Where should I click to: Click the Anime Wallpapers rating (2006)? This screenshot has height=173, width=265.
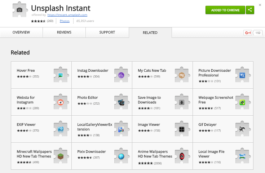(x=150, y=163)
